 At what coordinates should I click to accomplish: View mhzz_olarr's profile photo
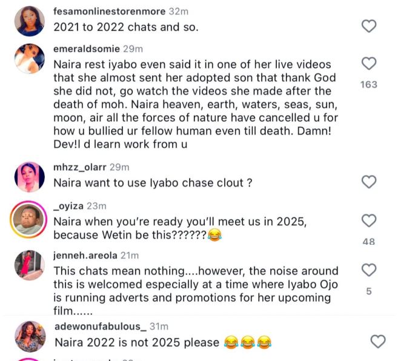[30, 177]
